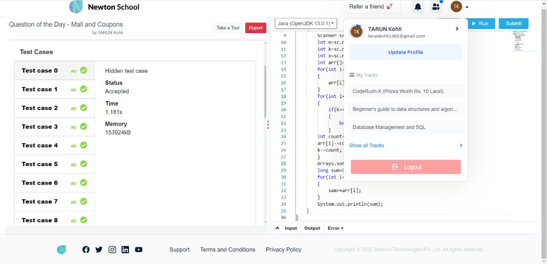547x264 pixels.
Task: Click the code editor pane divider handle
Action: click(268, 125)
